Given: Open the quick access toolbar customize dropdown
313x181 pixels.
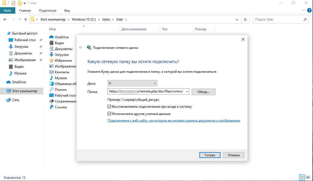Looking at the screenshot, I should point(25,3).
